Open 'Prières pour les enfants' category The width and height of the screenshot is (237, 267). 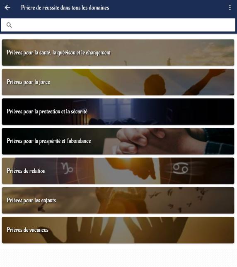click(x=118, y=201)
